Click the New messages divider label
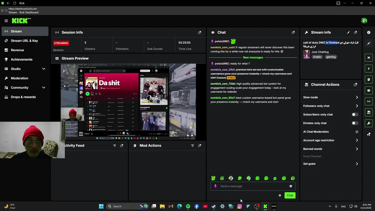Viewport: 375px width, 211px height. tap(253, 57)
